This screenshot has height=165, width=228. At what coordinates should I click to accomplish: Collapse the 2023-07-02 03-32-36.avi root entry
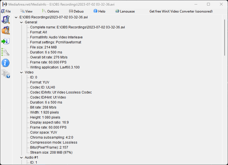click(16, 17)
